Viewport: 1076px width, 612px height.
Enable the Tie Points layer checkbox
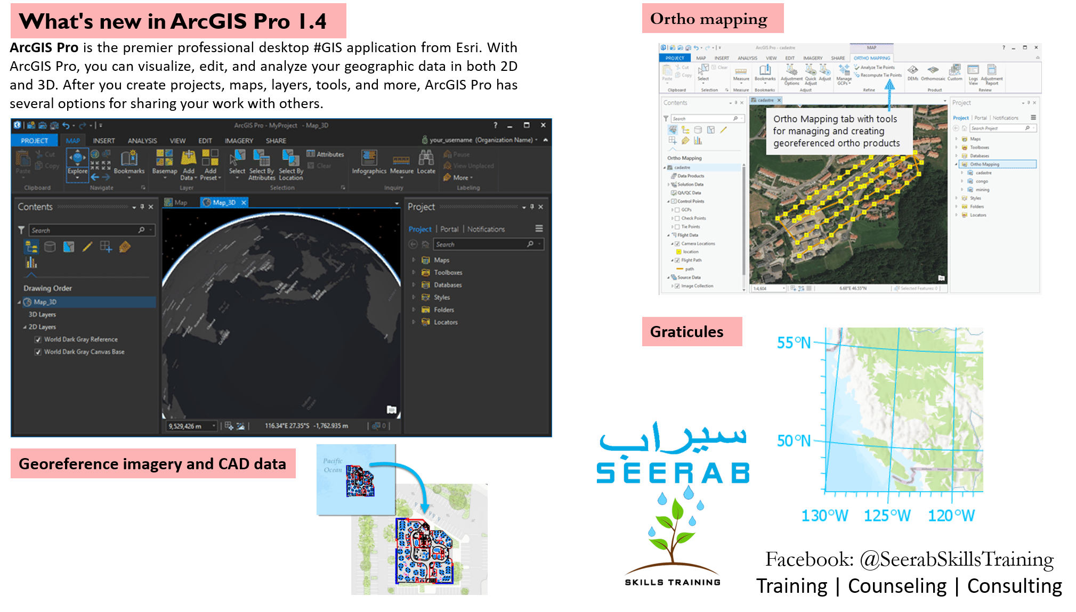click(677, 227)
